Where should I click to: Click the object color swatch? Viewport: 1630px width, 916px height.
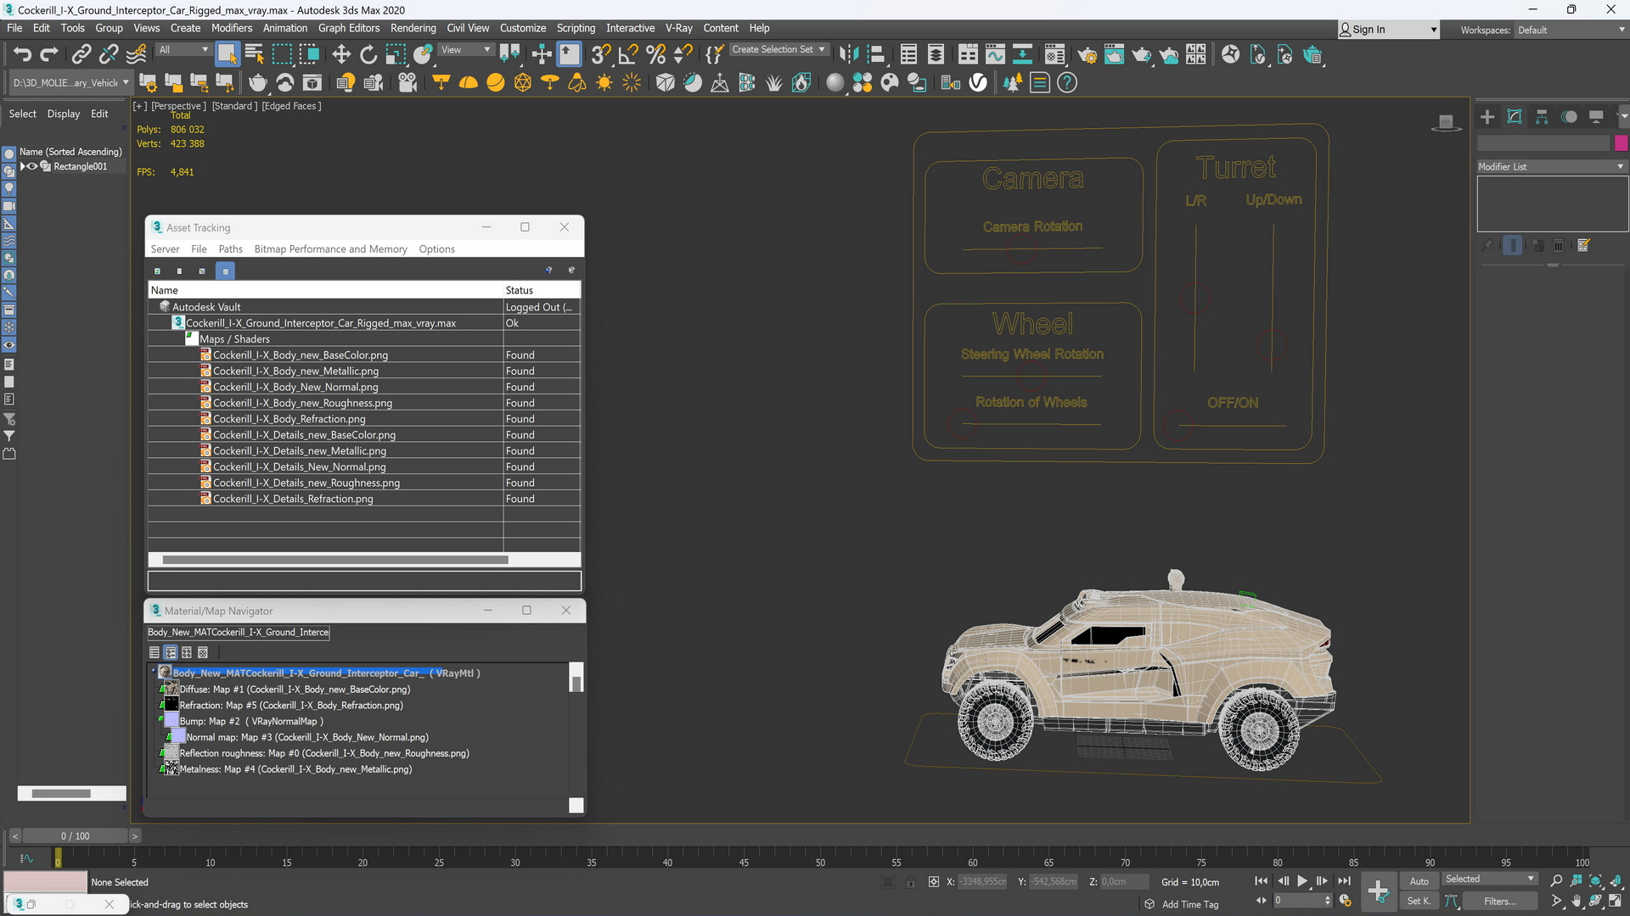(x=1621, y=143)
